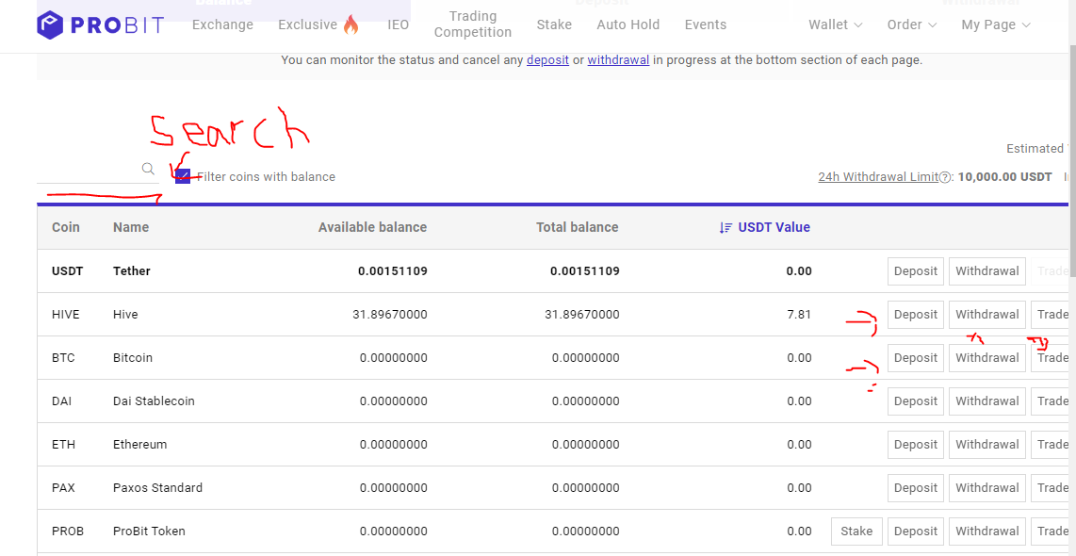Click Withdrawal for Tether USDT

tap(986, 271)
